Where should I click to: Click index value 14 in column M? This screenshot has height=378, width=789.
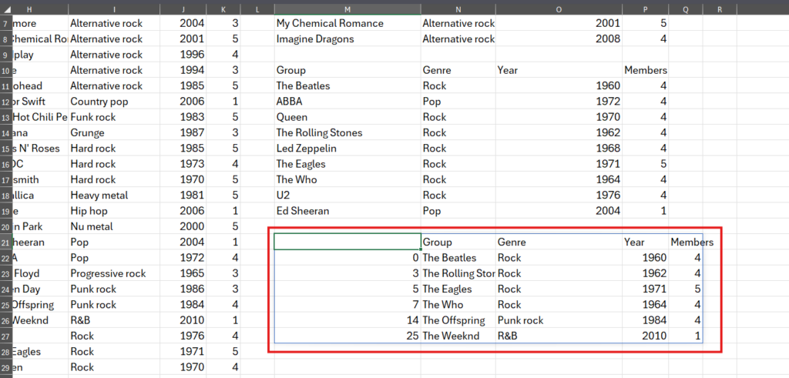(347, 320)
